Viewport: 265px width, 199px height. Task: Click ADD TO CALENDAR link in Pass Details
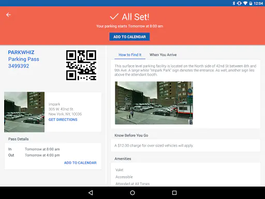click(x=80, y=163)
